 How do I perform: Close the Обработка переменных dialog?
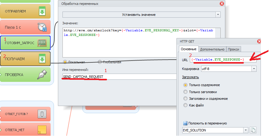point(222,4)
